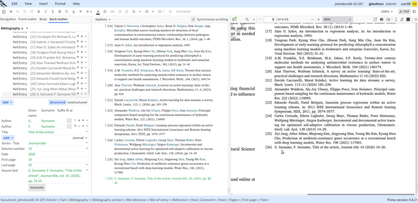Image resolution: width=418 pixels, height=203 pixels.
Task: Go to the previous PDF page
Action: pyautogui.click(x=254, y=19)
